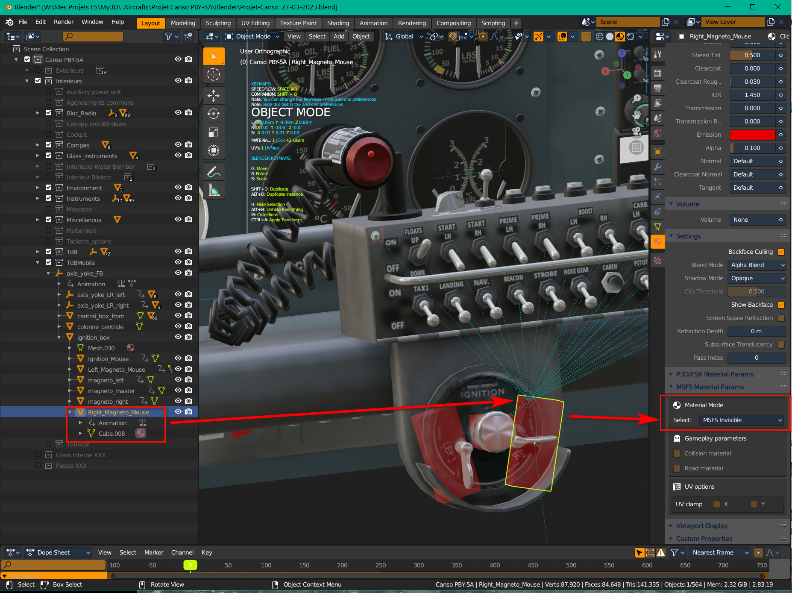Open Global transform orientation dropdown
792x593 pixels.
point(404,37)
